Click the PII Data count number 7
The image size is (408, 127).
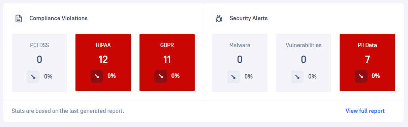coord(367,60)
